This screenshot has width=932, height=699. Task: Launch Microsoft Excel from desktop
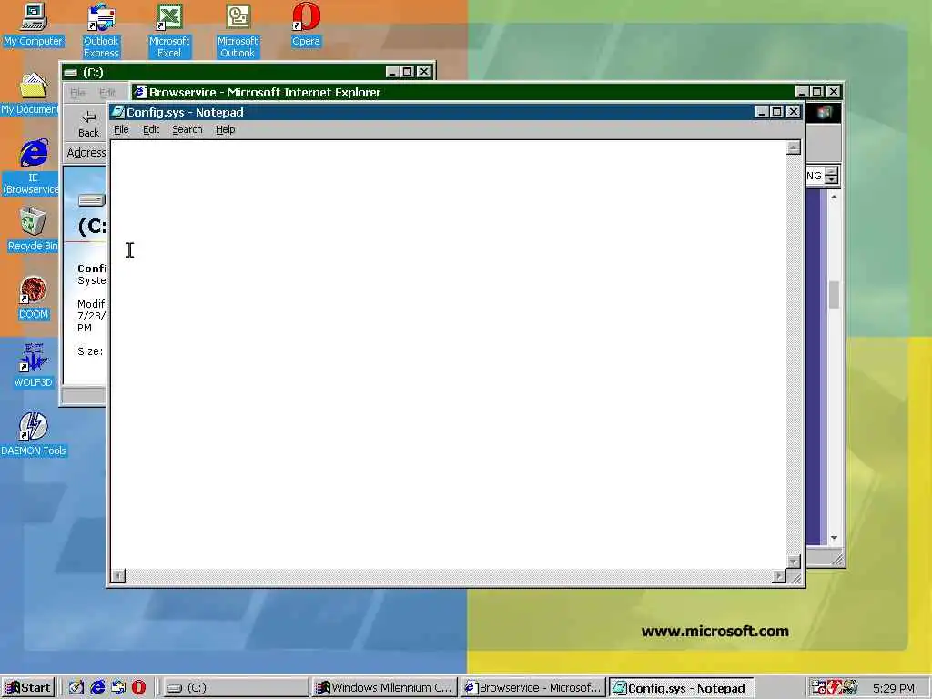(169, 31)
